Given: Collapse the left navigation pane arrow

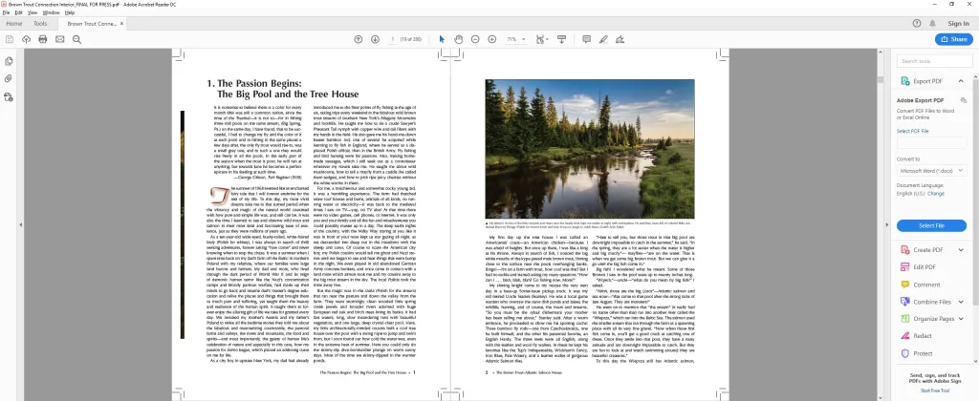Looking at the screenshot, I should click(21, 224).
